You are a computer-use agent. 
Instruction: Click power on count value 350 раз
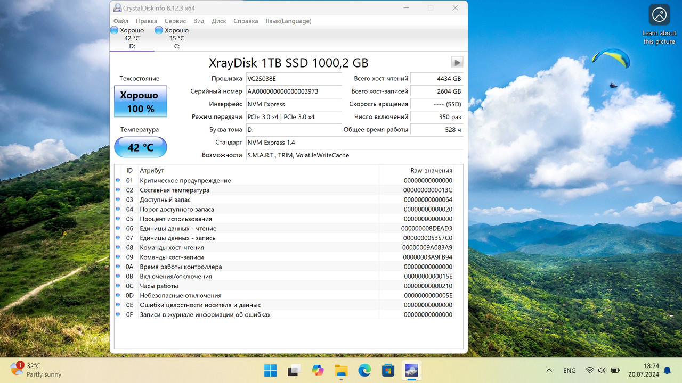437,117
